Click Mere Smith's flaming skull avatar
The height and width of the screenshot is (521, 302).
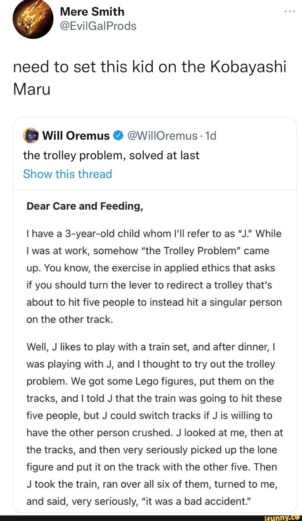[x=33, y=19]
